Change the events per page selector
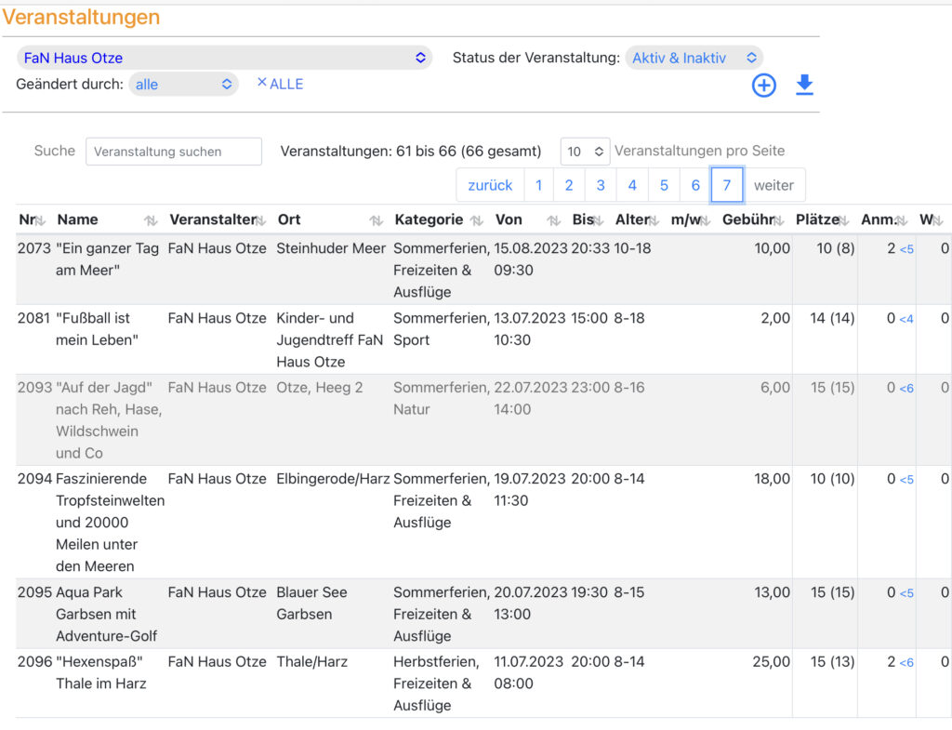 [585, 152]
